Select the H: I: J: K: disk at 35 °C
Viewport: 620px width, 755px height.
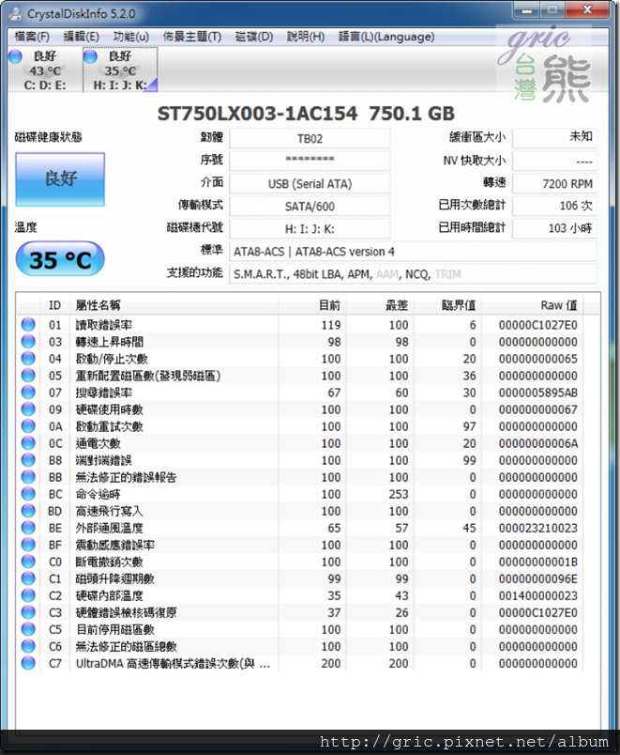click(120, 69)
